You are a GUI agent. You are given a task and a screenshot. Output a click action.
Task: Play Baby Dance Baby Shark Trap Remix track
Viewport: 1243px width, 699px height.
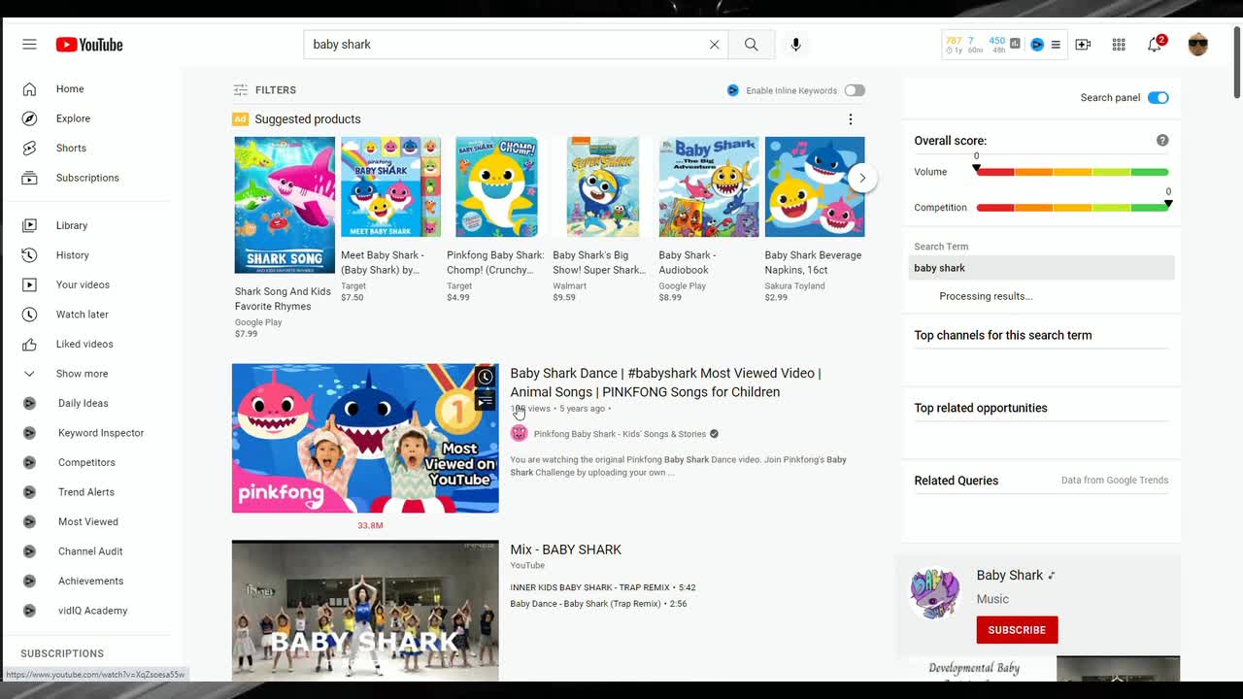pos(598,604)
